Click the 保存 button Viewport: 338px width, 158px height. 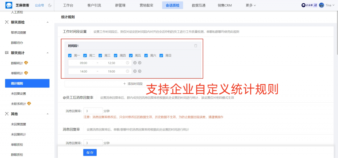coord(90,153)
